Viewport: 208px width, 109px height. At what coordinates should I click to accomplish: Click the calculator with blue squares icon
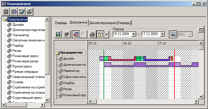pyautogui.click(x=14, y=12)
